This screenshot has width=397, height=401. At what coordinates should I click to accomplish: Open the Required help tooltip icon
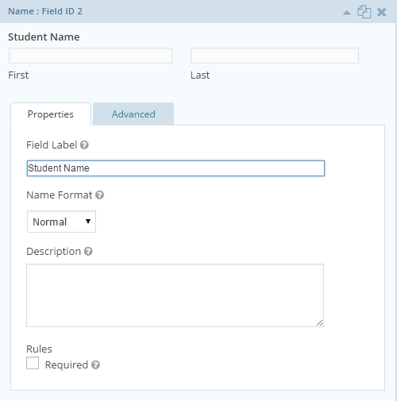tap(95, 365)
